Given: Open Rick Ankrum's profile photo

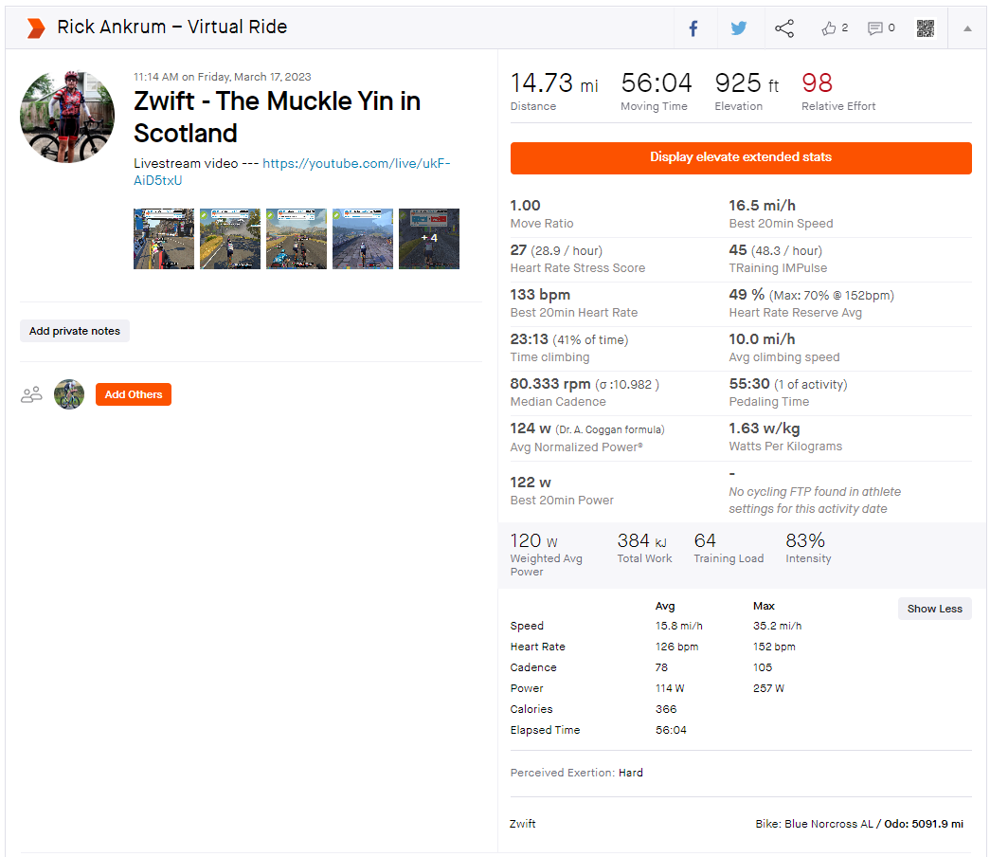Looking at the screenshot, I should point(67,117).
